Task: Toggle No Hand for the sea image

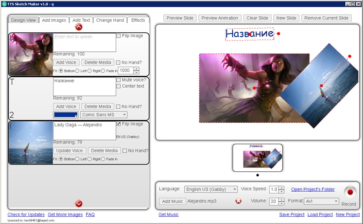Action: click(124, 151)
